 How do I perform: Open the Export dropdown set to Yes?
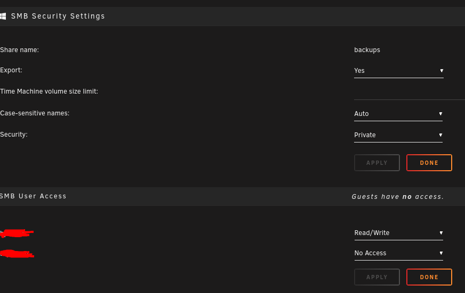click(398, 71)
